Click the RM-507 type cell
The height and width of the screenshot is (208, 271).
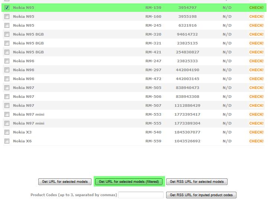[153, 105]
